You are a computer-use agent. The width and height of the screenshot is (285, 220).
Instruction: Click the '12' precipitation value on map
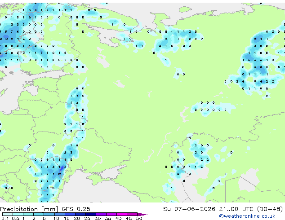point(59,174)
